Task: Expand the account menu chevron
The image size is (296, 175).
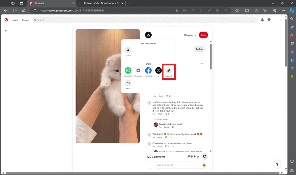Action: click(281, 20)
